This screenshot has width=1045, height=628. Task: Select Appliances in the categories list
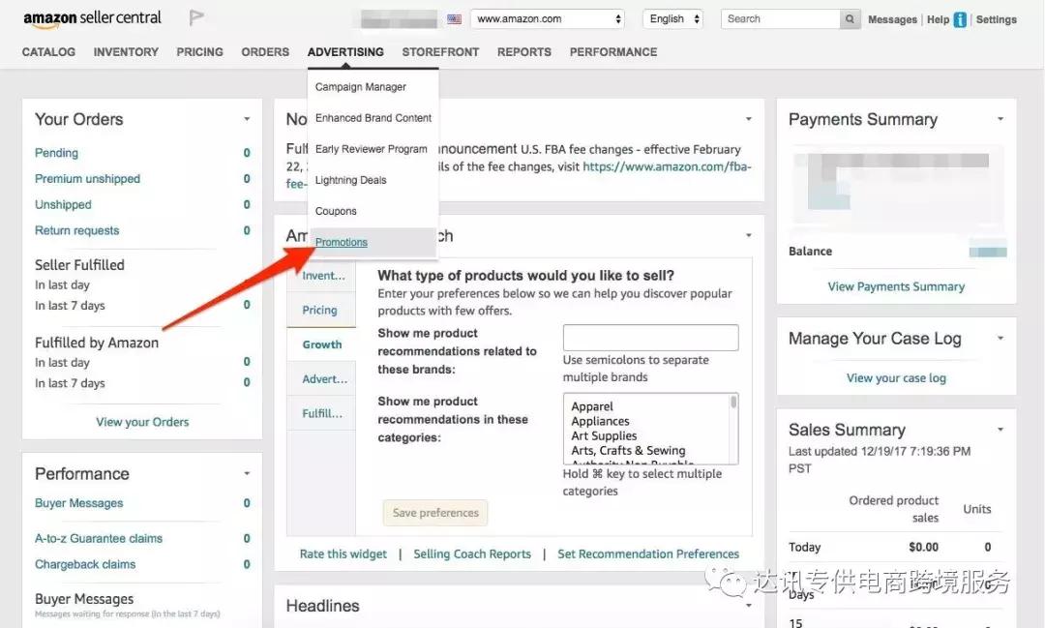coord(600,421)
